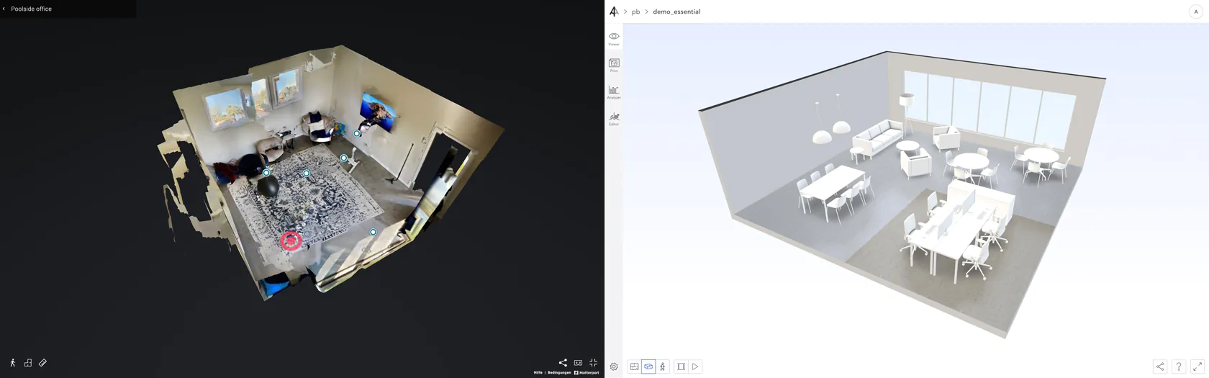Open the camera bookmarks frame button
Screen dimensions: 1209x378
coord(681,366)
